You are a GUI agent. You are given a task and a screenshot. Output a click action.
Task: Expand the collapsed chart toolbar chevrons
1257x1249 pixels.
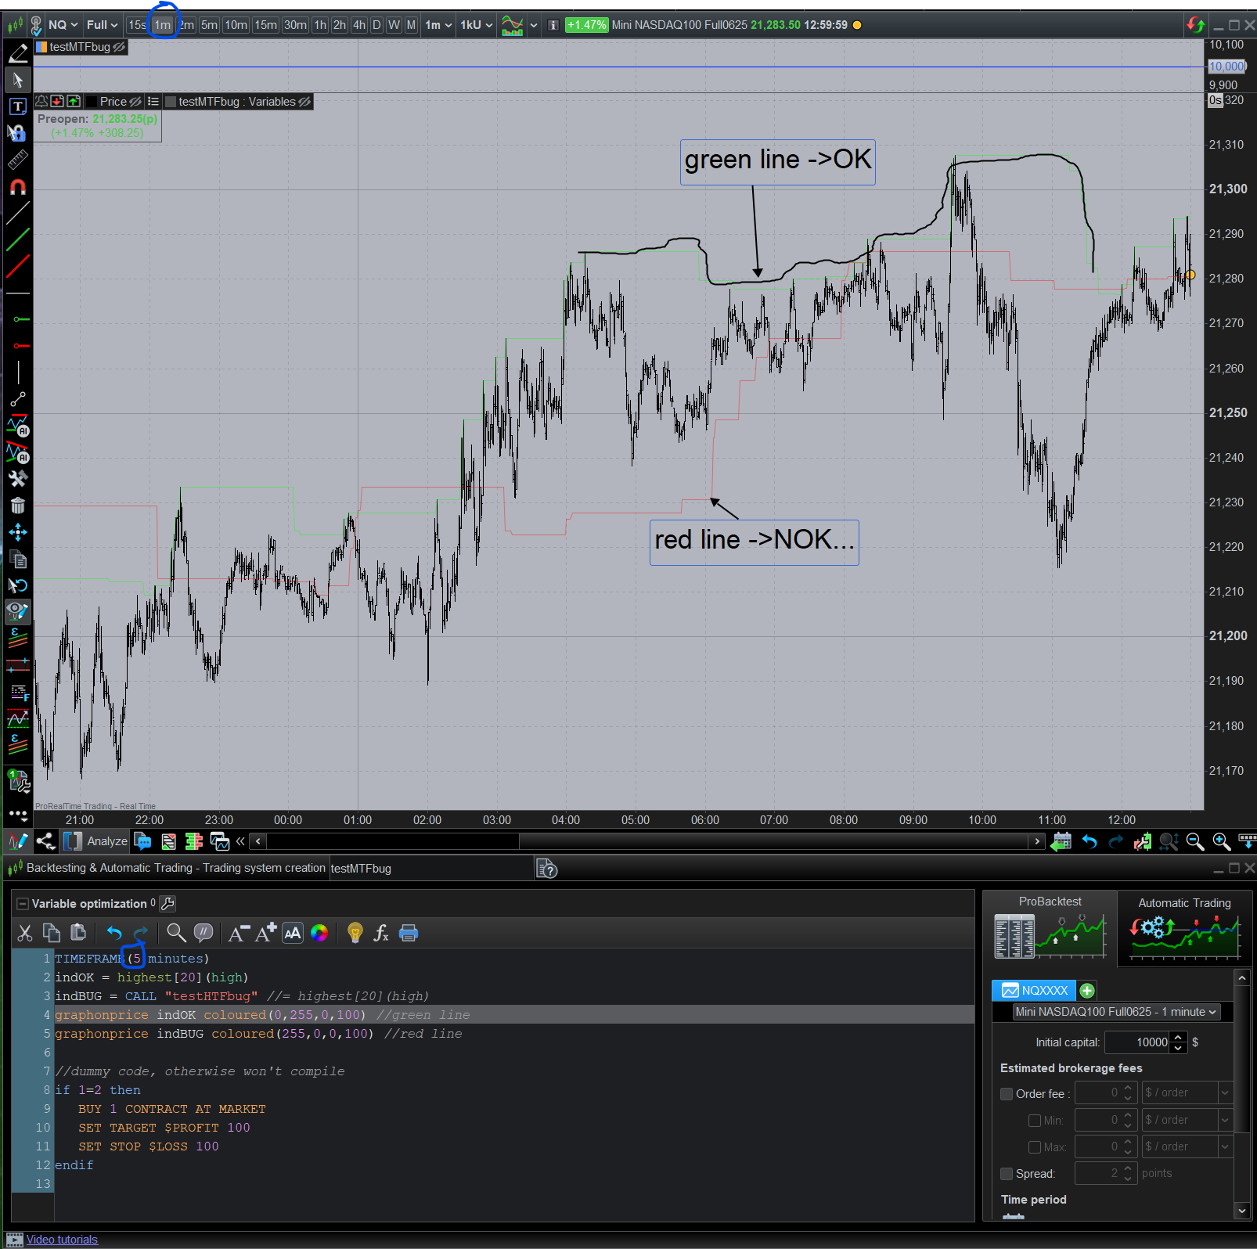[240, 841]
